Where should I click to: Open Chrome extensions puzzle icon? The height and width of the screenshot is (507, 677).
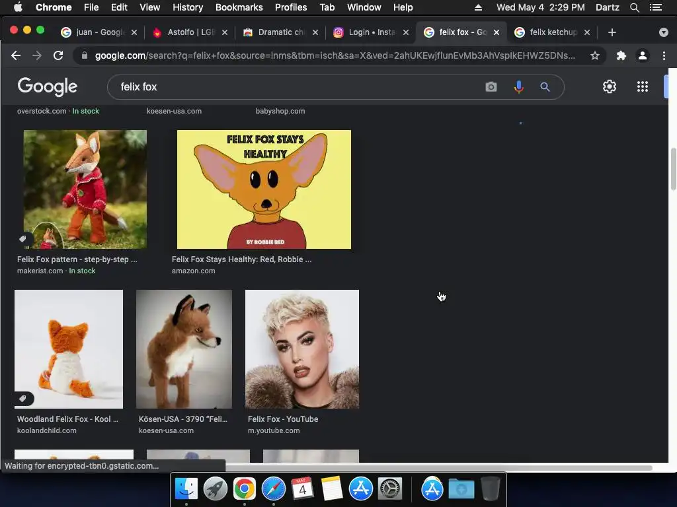coord(621,55)
